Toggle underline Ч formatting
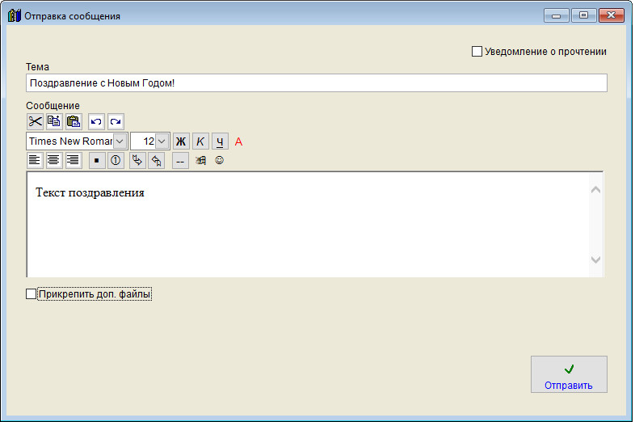 pos(220,141)
